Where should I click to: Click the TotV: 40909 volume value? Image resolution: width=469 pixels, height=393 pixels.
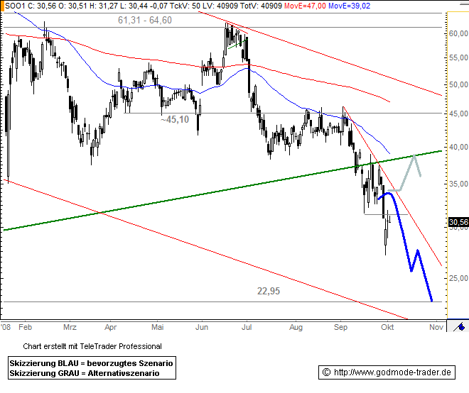point(261,6)
